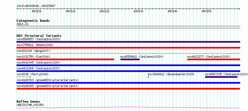Click the 48014k ruler position
The height and width of the screenshot is (111, 248).
click(x=172, y=11)
